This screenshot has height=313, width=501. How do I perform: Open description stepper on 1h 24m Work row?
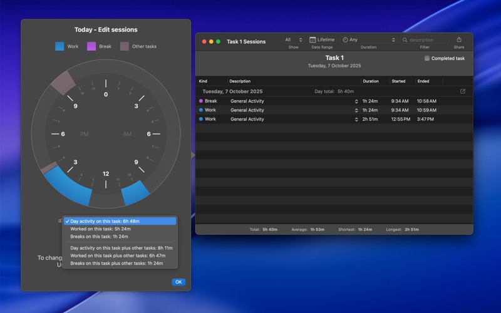point(356,110)
